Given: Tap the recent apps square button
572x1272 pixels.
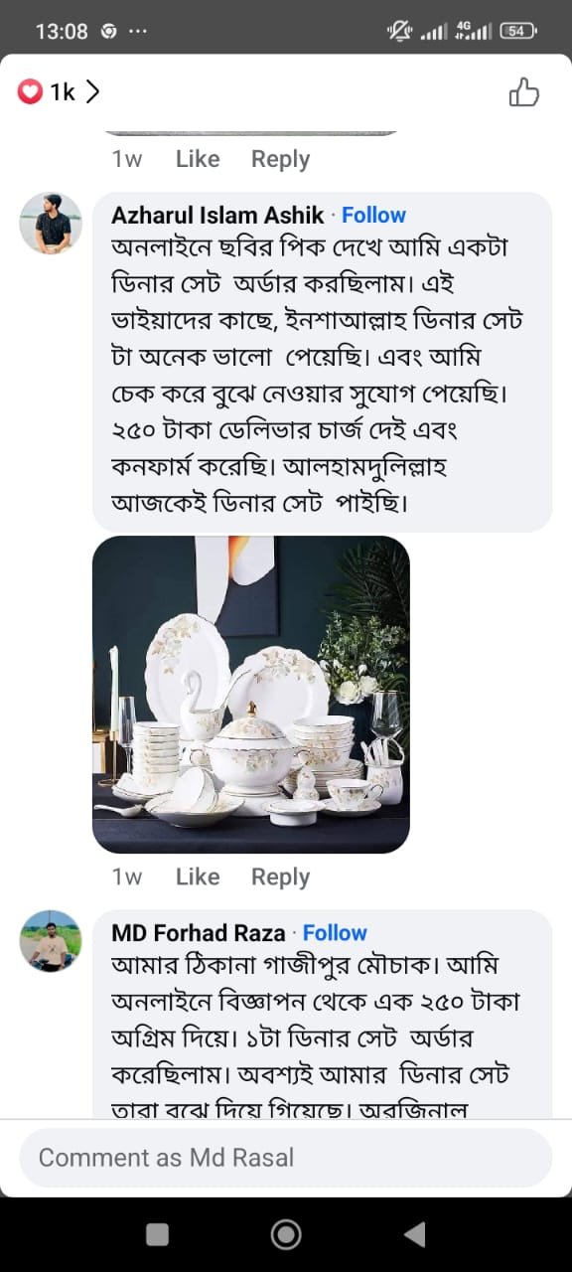Looking at the screenshot, I should tap(157, 1234).
